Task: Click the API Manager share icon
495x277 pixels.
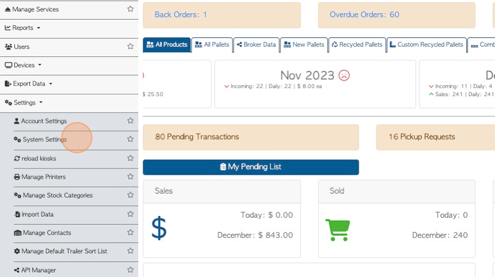Action: click(x=17, y=270)
